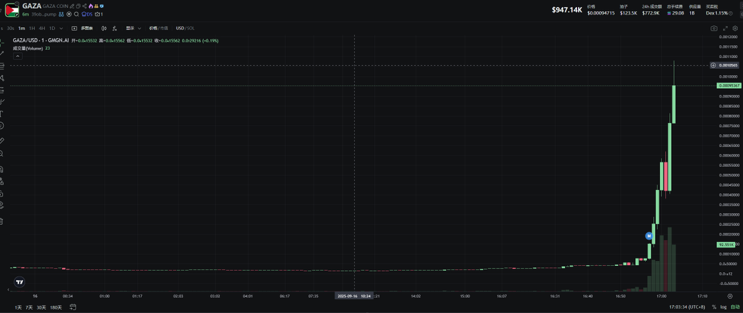Select the Fibonacci retracement tool
This screenshot has width=743, height=313.
[2, 66]
